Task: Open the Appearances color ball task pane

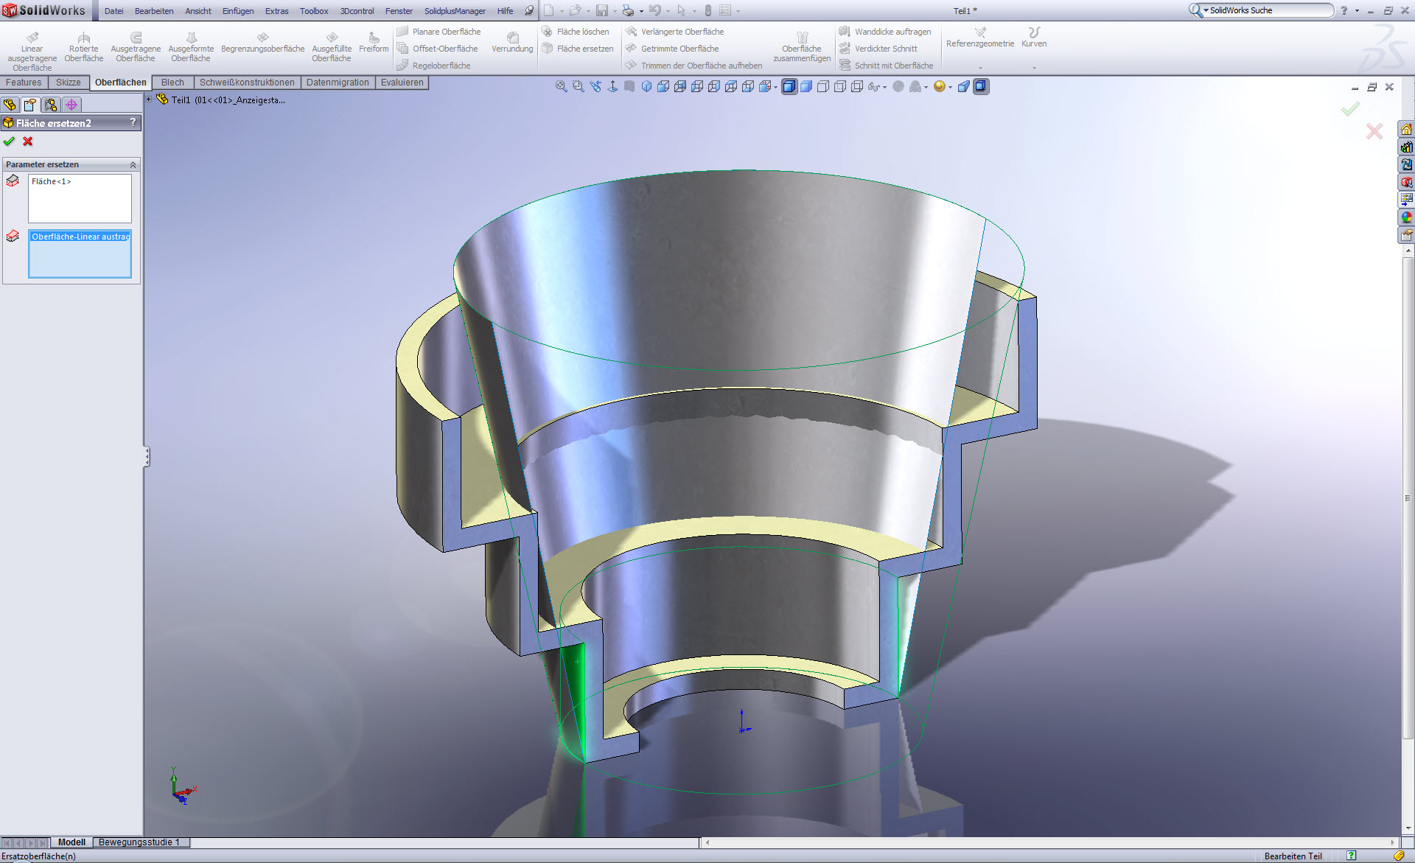Action: click(x=1406, y=217)
